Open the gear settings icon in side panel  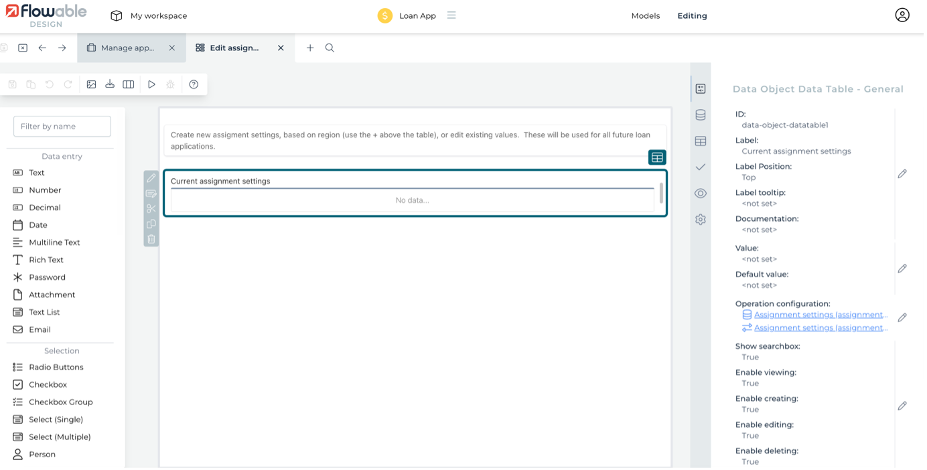coord(701,220)
